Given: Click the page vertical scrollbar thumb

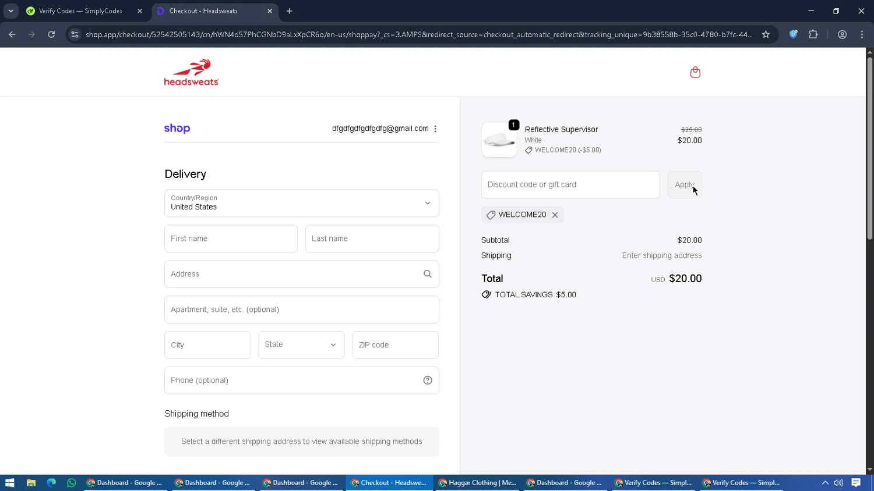Looking at the screenshot, I should 869,148.
